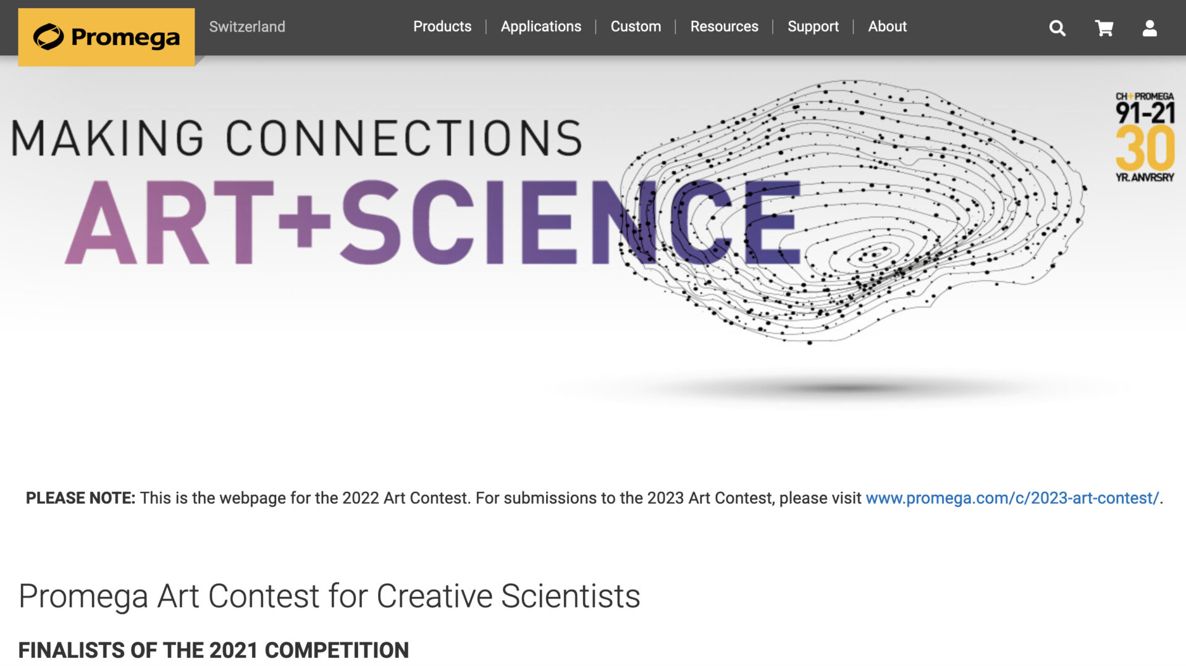This screenshot has height=666, width=1186.
Task: Change the Switzerland country selection
Action: coord(247,27)
